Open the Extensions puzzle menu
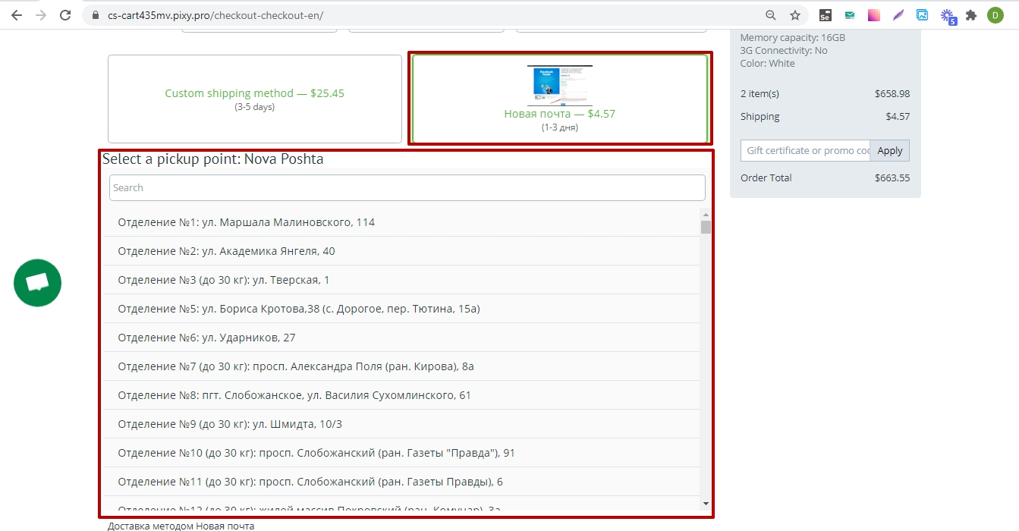The width and height of the screenshot is (1019, 531). tap(971, 15)
